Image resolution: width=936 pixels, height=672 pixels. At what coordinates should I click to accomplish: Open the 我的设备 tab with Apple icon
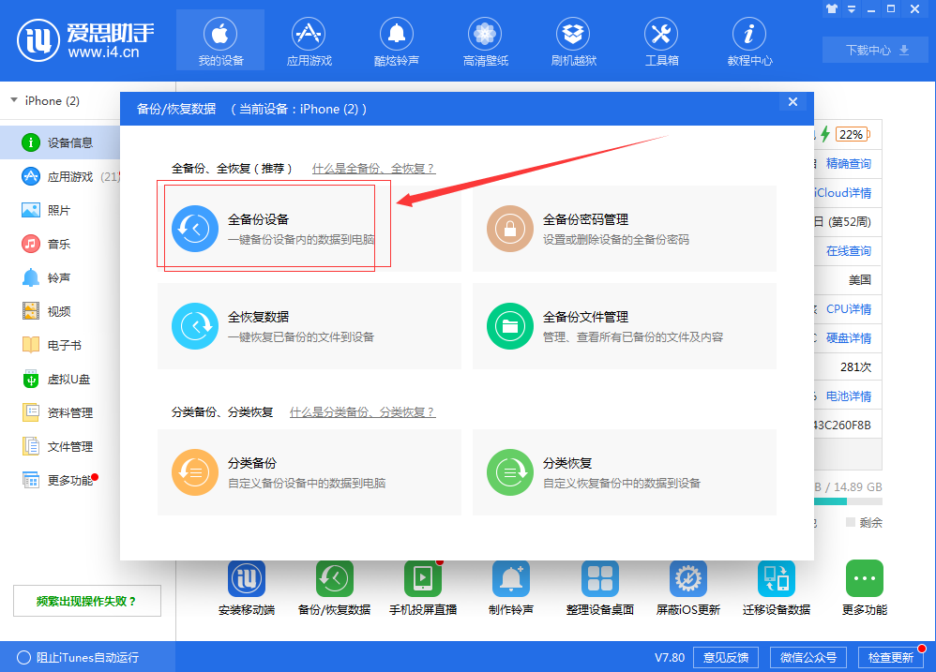coord(220,40)
